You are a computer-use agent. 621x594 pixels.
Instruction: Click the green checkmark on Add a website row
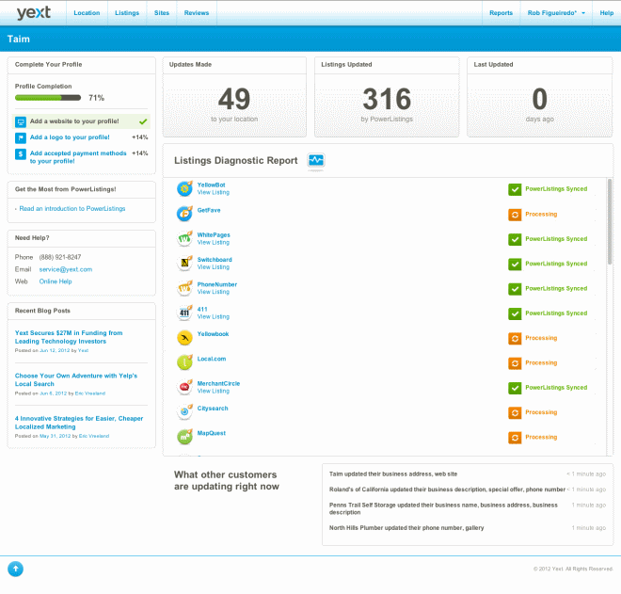tap(143, 121)
